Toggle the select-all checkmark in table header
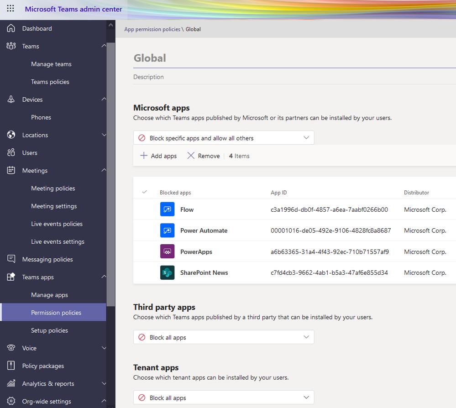The height and width of the screenshot is (408, 456). pyautogui.click(x=145, y=192)
